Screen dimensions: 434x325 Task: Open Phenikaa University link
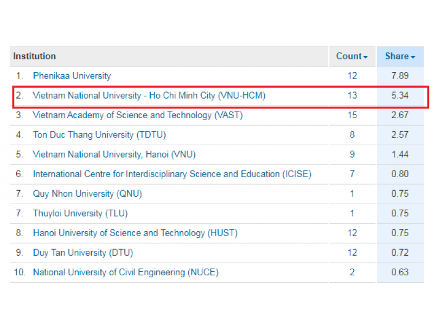click(x=72, y=76)
